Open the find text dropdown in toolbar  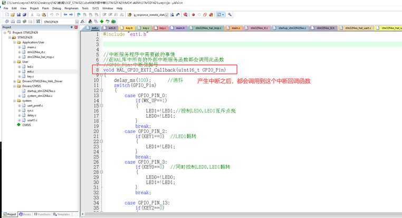pyautogui.click(x=167, y=15)
